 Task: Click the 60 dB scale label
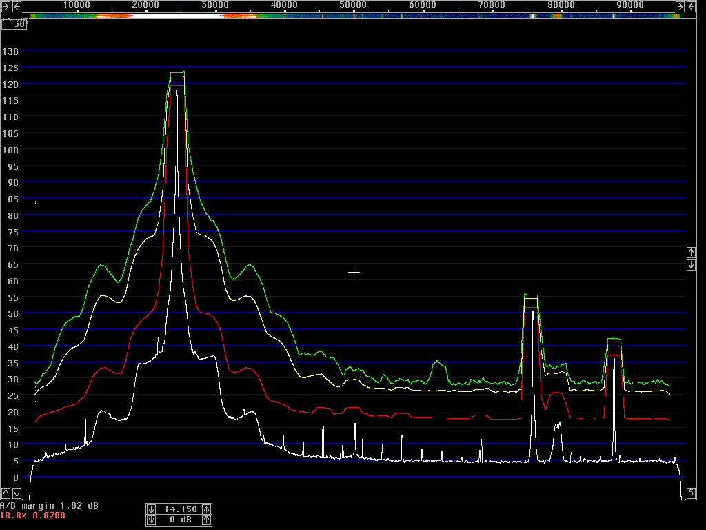click(13, 282)
